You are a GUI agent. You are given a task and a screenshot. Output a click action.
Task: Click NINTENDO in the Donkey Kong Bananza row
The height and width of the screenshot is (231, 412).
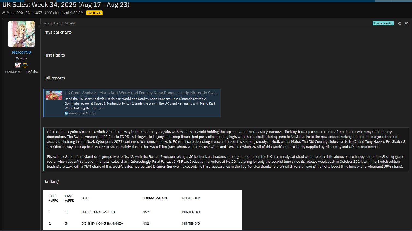tap(191, 224)
